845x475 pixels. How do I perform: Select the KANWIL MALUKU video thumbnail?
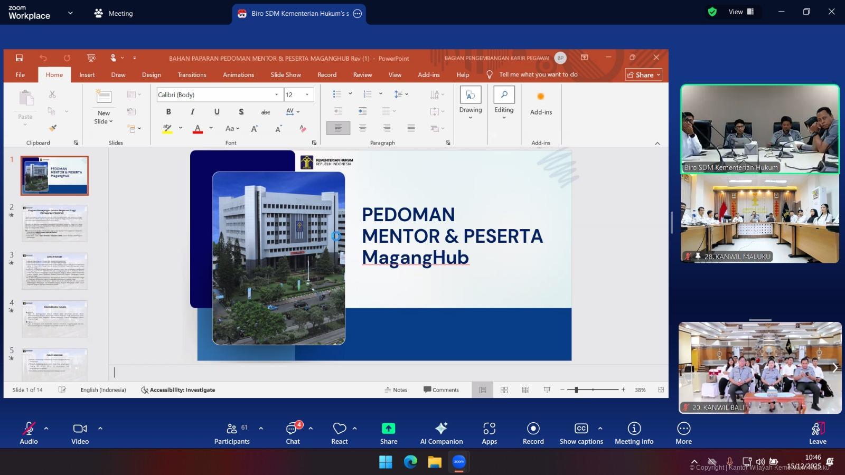[x=759, y=218]
